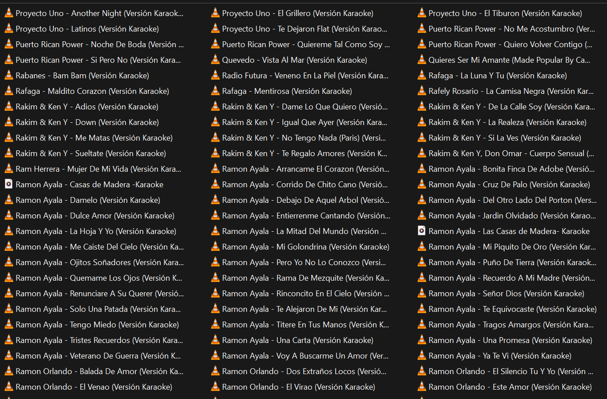The width and height of the screenshot is (607, 399).
Task: Select the VLC icon for Rafaga - La Luna Y Tu
Action: click(421, 75)
